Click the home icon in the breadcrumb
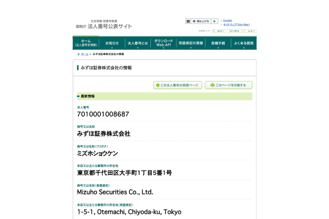This screenshot has width=329, height=219. [78, 54]
